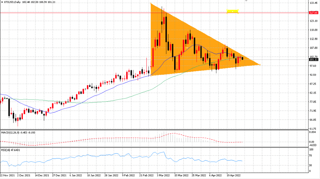Select the yellow highlighted label object

(x=232, y=11)
